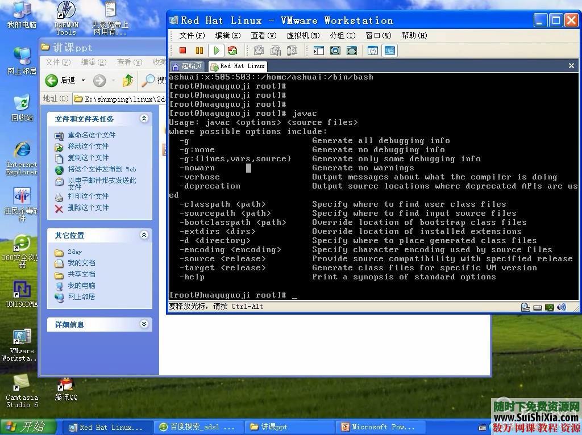The image size is (582, 435).
Task: Suspend the virtual machine using the pause icon
Action: pos(198,51)
